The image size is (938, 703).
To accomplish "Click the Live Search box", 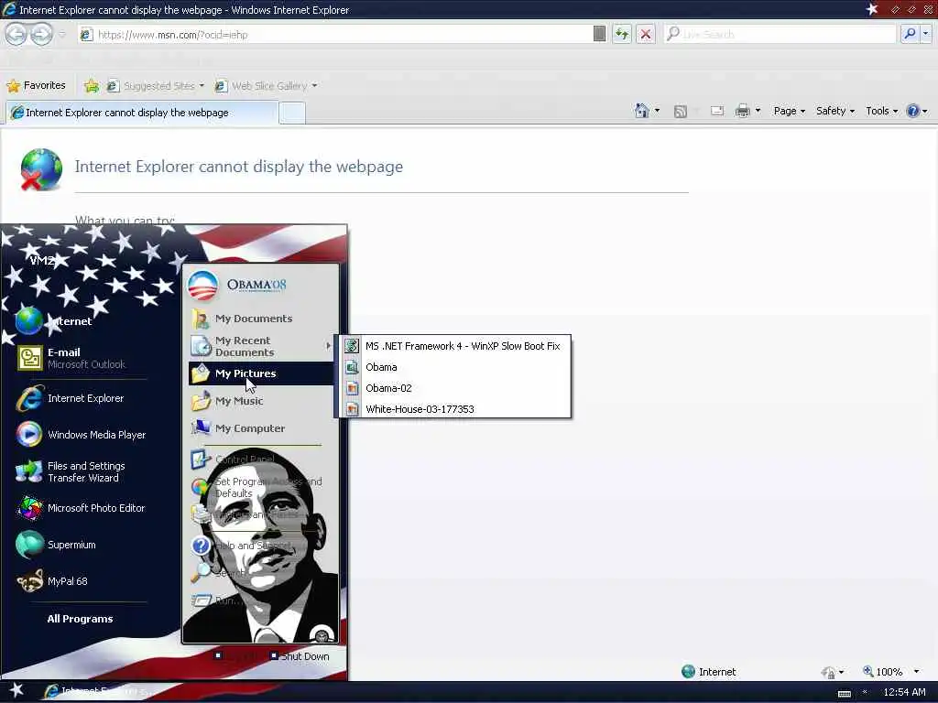I will click(780, 34).
